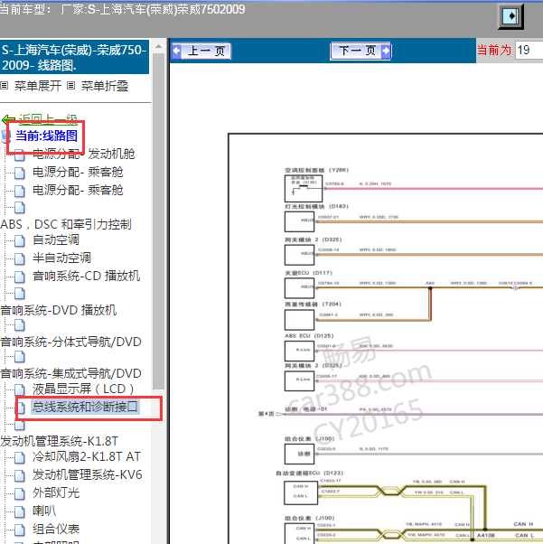Open 音响系统-CD 播放机 diagram
The image size is (543, 544).
(86, 276)
